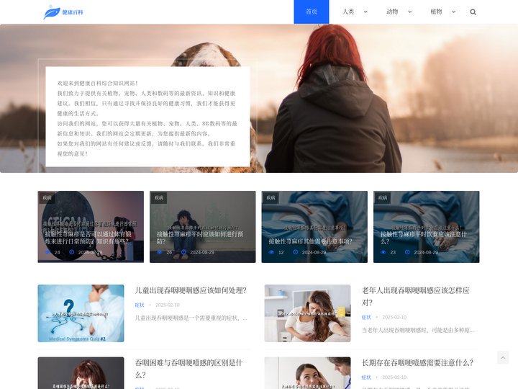Image resolution: width=518 pixels, height=389 pixels.
Task: Open the card 接触性荨麻疹平时应该如何进行预防
Action: 202,227
